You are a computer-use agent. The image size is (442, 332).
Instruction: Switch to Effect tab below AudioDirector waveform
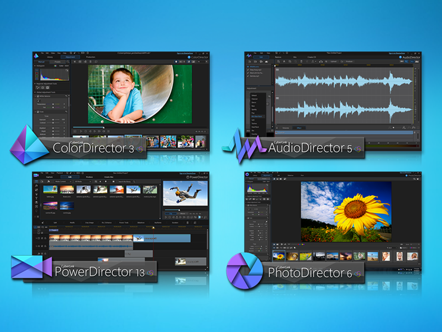point(299,128)
